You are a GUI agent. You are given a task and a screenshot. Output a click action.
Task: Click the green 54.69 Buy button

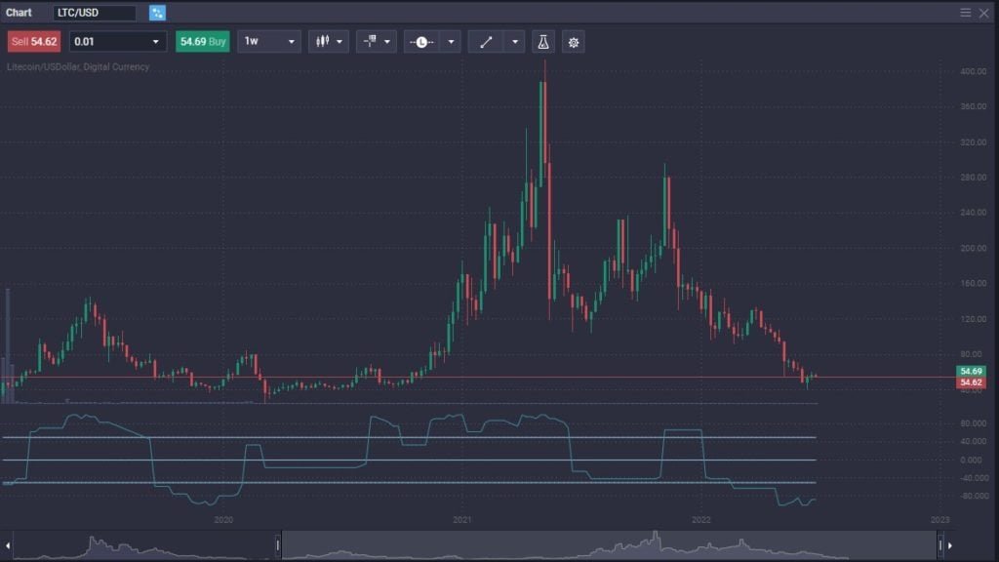[x=201, y=41]
